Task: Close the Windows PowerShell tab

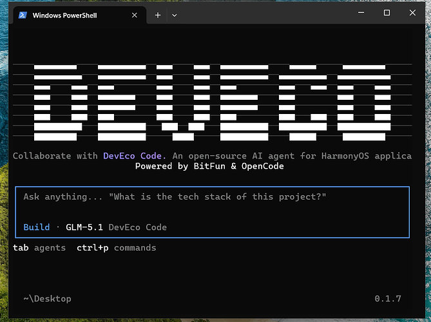Action: pos(135,15)
